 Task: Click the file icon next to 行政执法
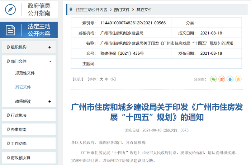[8, 115]
